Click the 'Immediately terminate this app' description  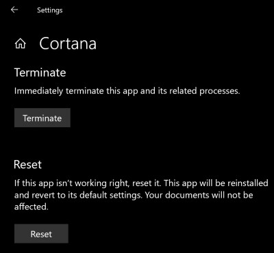pos(127,91)
